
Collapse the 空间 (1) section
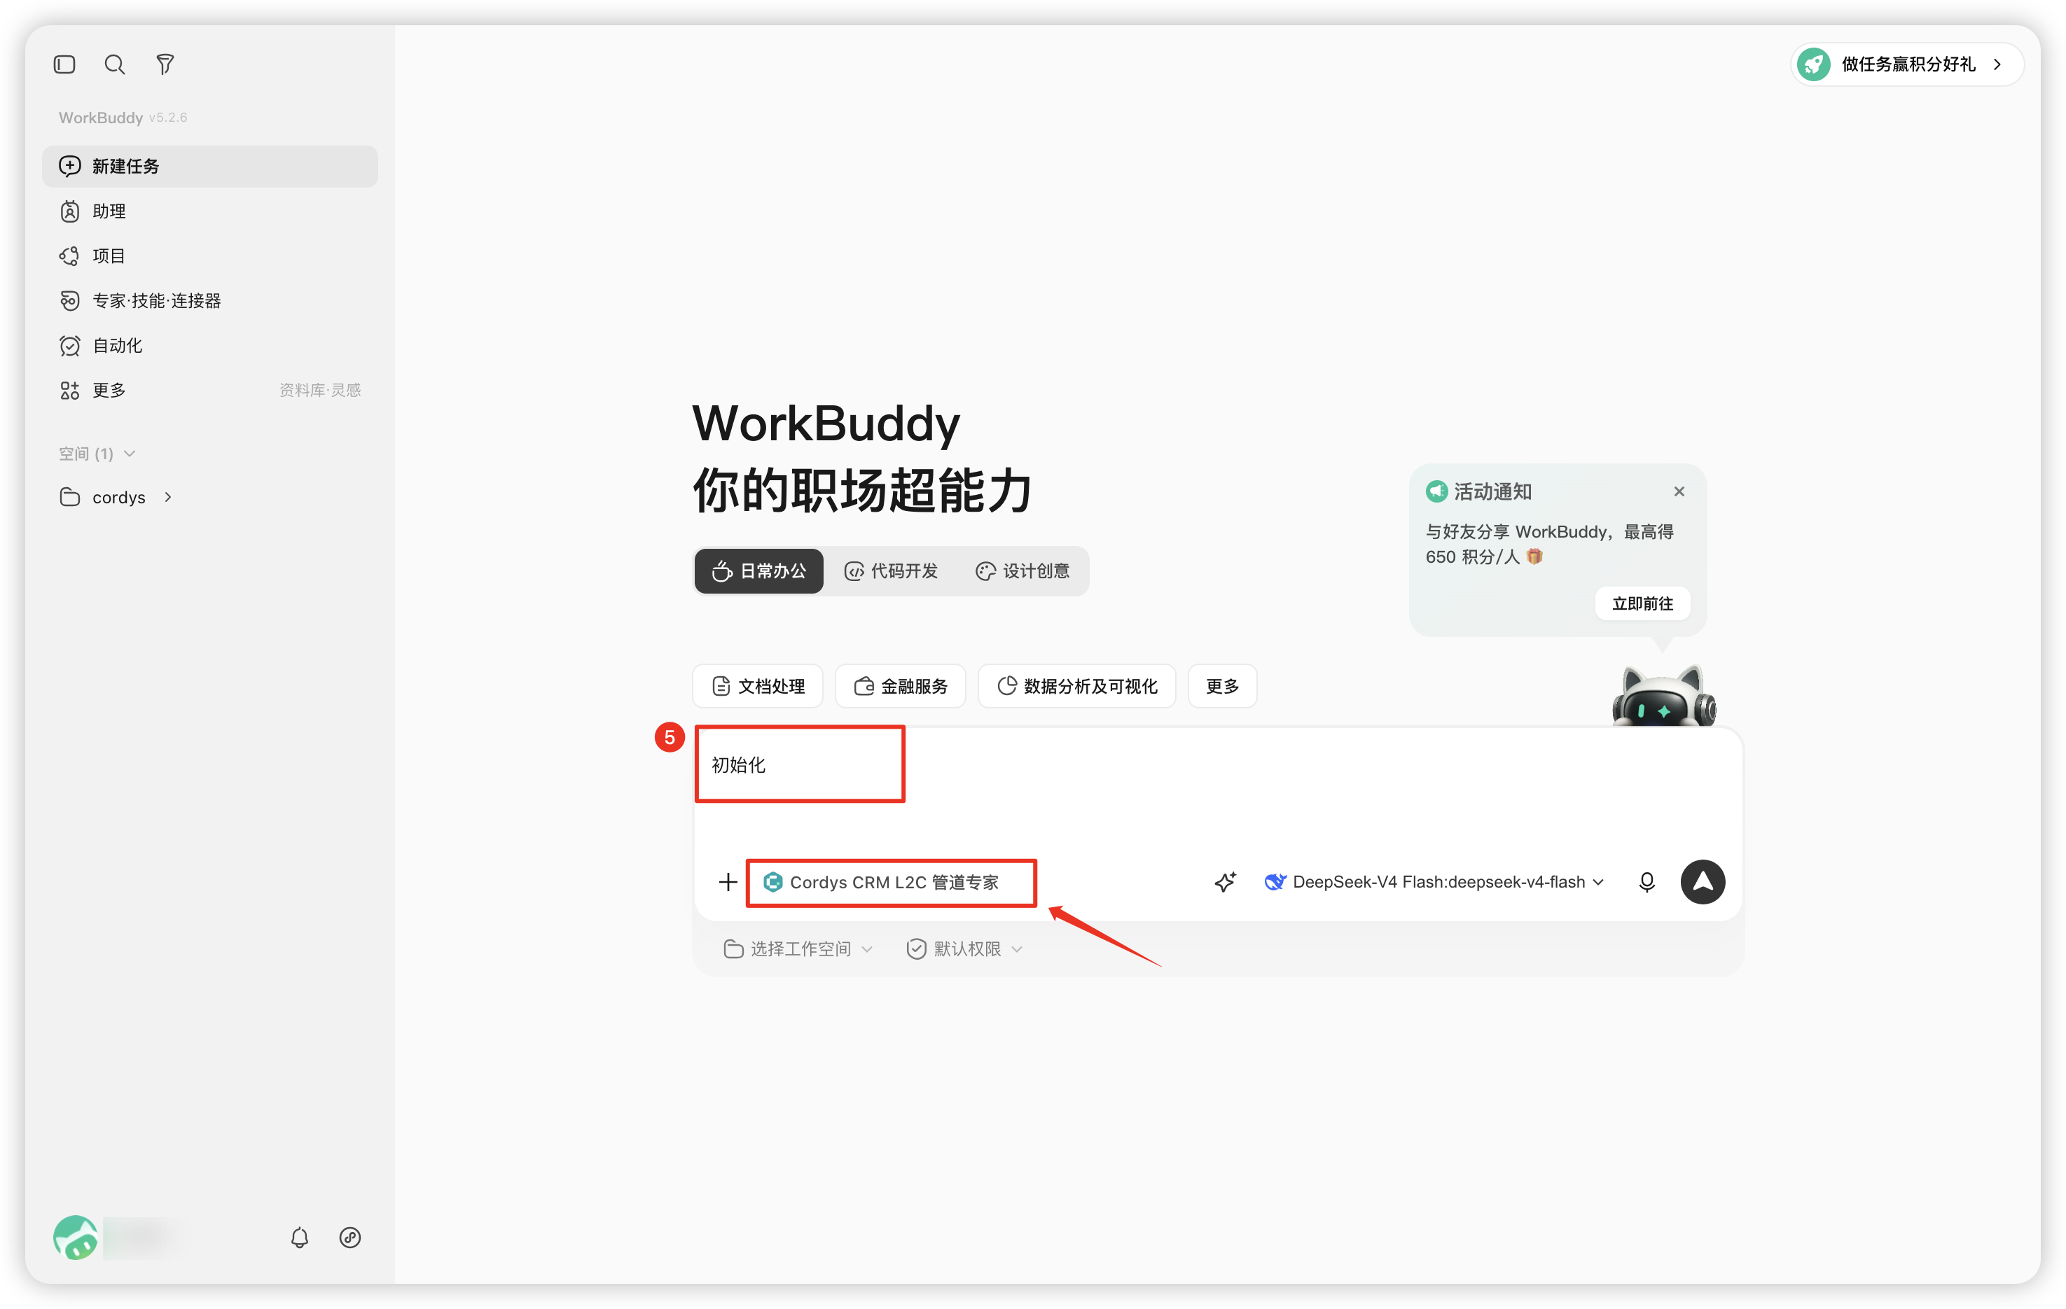coord(97,454)
